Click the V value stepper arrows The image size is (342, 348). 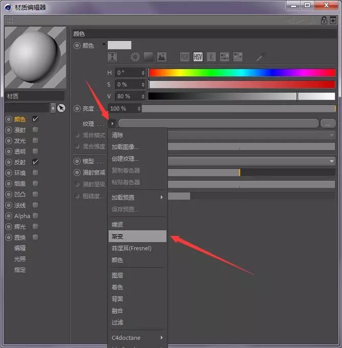pos(143,96)
